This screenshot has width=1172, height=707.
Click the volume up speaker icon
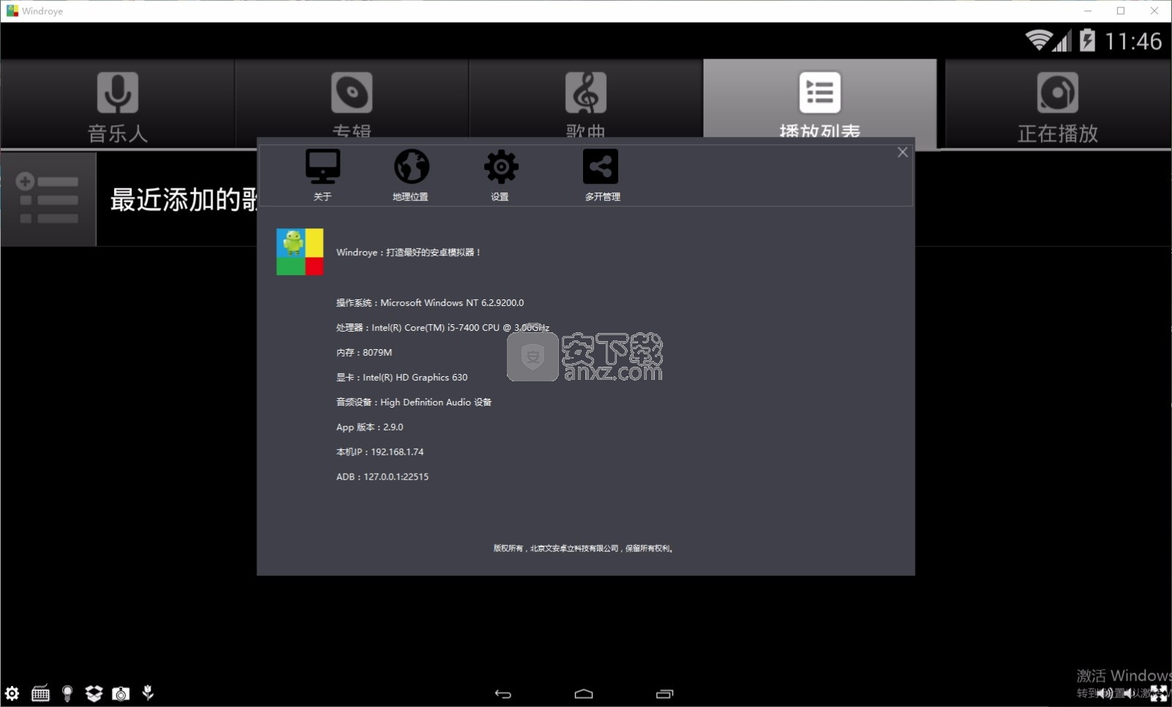1105,693
